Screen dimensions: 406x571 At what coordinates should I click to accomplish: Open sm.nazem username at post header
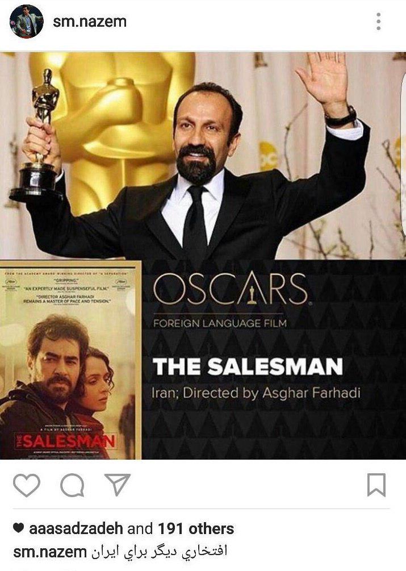[x=90, y=22]
